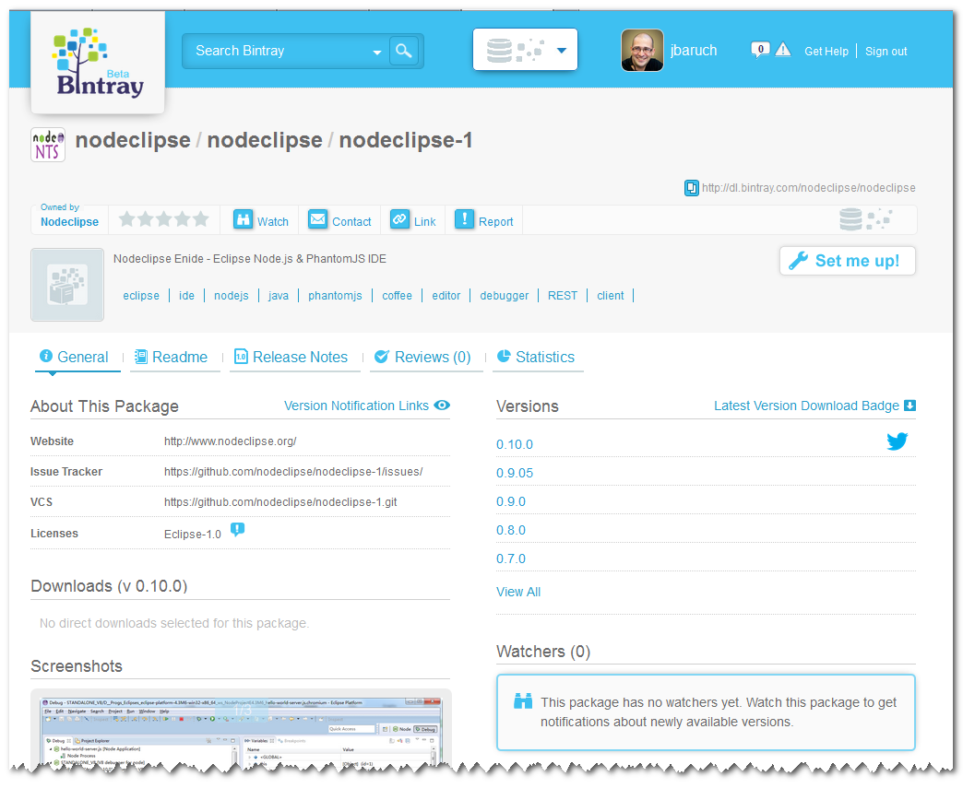The image size is (963, 788).
Task: Expand the search scope dropdown arrow
Action: point(377,53)
